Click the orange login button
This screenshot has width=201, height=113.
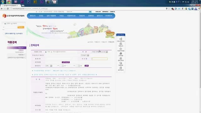[x=21, y=27]
